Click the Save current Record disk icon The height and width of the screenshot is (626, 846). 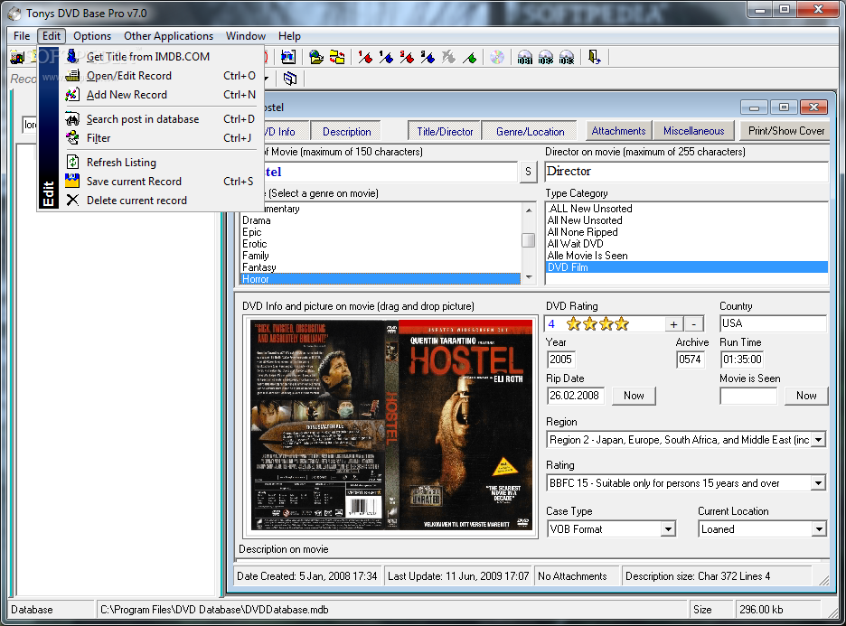click(x=72, y=182)
